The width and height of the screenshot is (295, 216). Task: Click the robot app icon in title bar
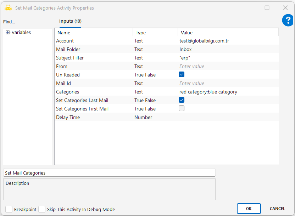(8, 8)
